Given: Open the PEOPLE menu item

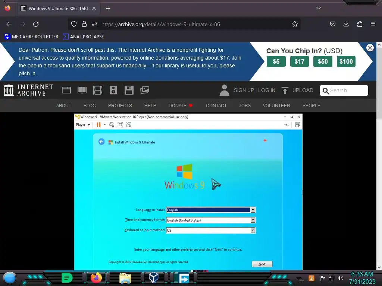Looking at the screenshot, I should pyautogui.click(x=311, y=105).
